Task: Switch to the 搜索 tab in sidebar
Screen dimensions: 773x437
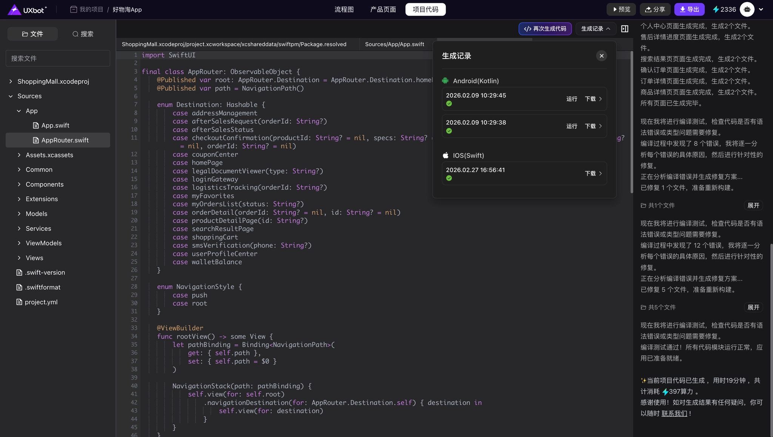Action: (x=83, y=34)
